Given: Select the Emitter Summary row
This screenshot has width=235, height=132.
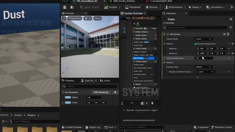Looking at the screenshot, I should tap(142, 32).
